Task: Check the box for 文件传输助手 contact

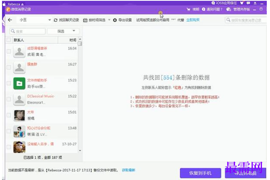Action: point(9,83)
